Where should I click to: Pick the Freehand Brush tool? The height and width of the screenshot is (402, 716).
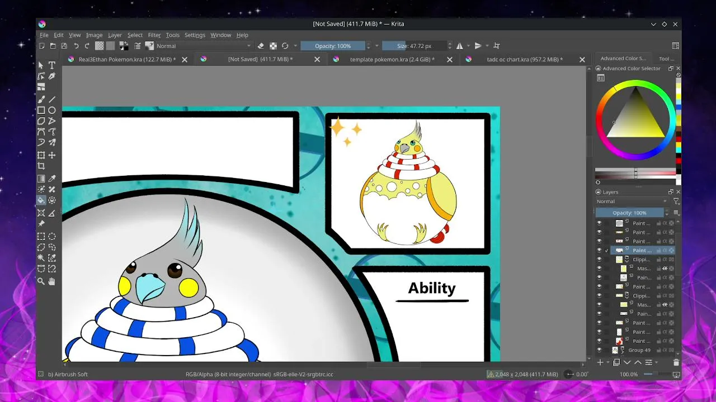tap(41, 99)
